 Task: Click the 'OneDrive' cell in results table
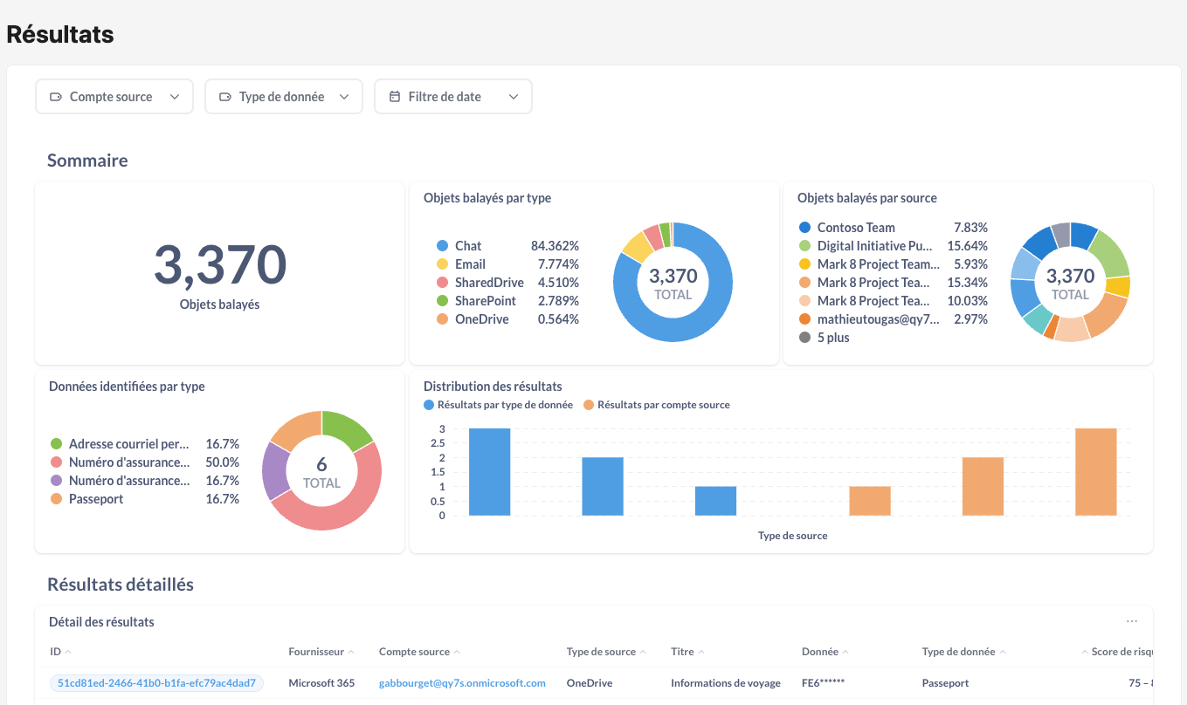(590, 683)
